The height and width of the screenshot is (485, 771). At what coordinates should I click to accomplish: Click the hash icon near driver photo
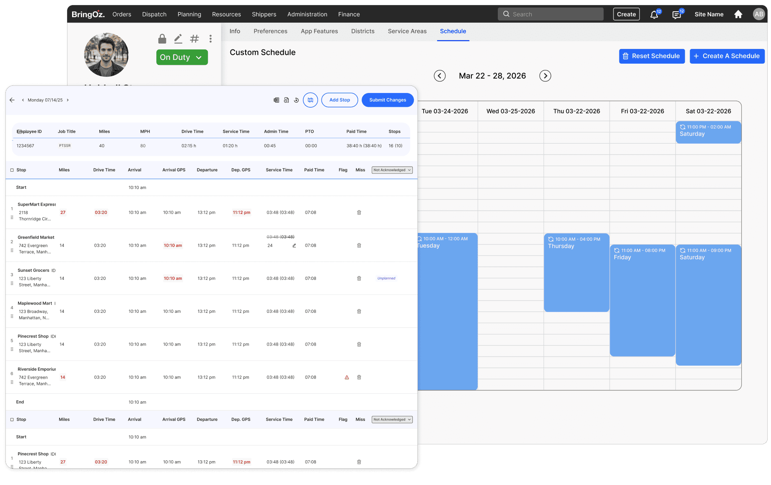click(x=194, y=39)
